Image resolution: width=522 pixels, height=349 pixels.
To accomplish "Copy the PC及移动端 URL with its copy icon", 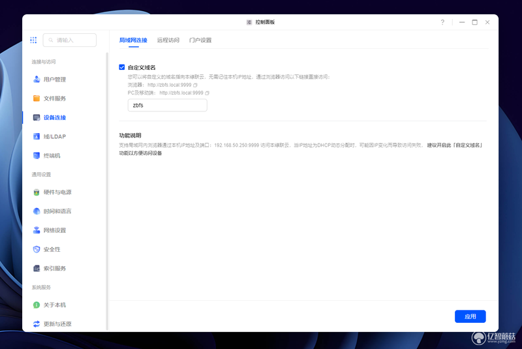I will click(x=207, y=93).
